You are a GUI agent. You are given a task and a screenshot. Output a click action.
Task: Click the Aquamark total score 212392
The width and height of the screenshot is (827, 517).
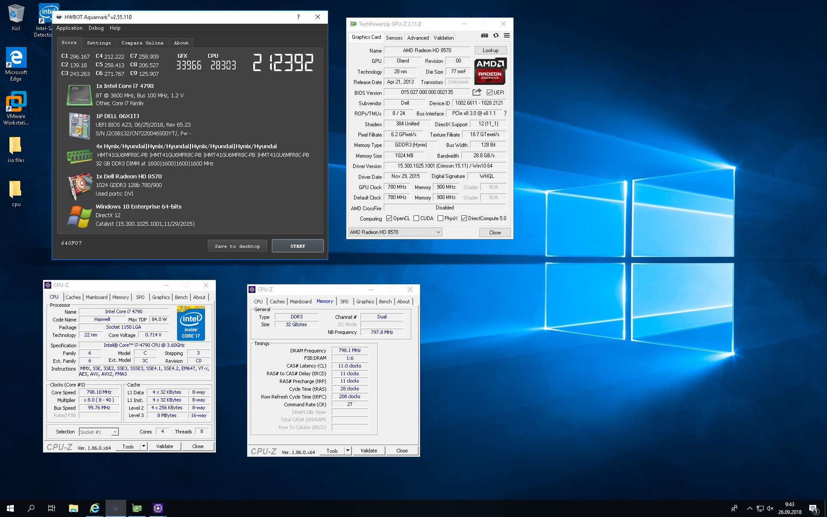[283, 62]
